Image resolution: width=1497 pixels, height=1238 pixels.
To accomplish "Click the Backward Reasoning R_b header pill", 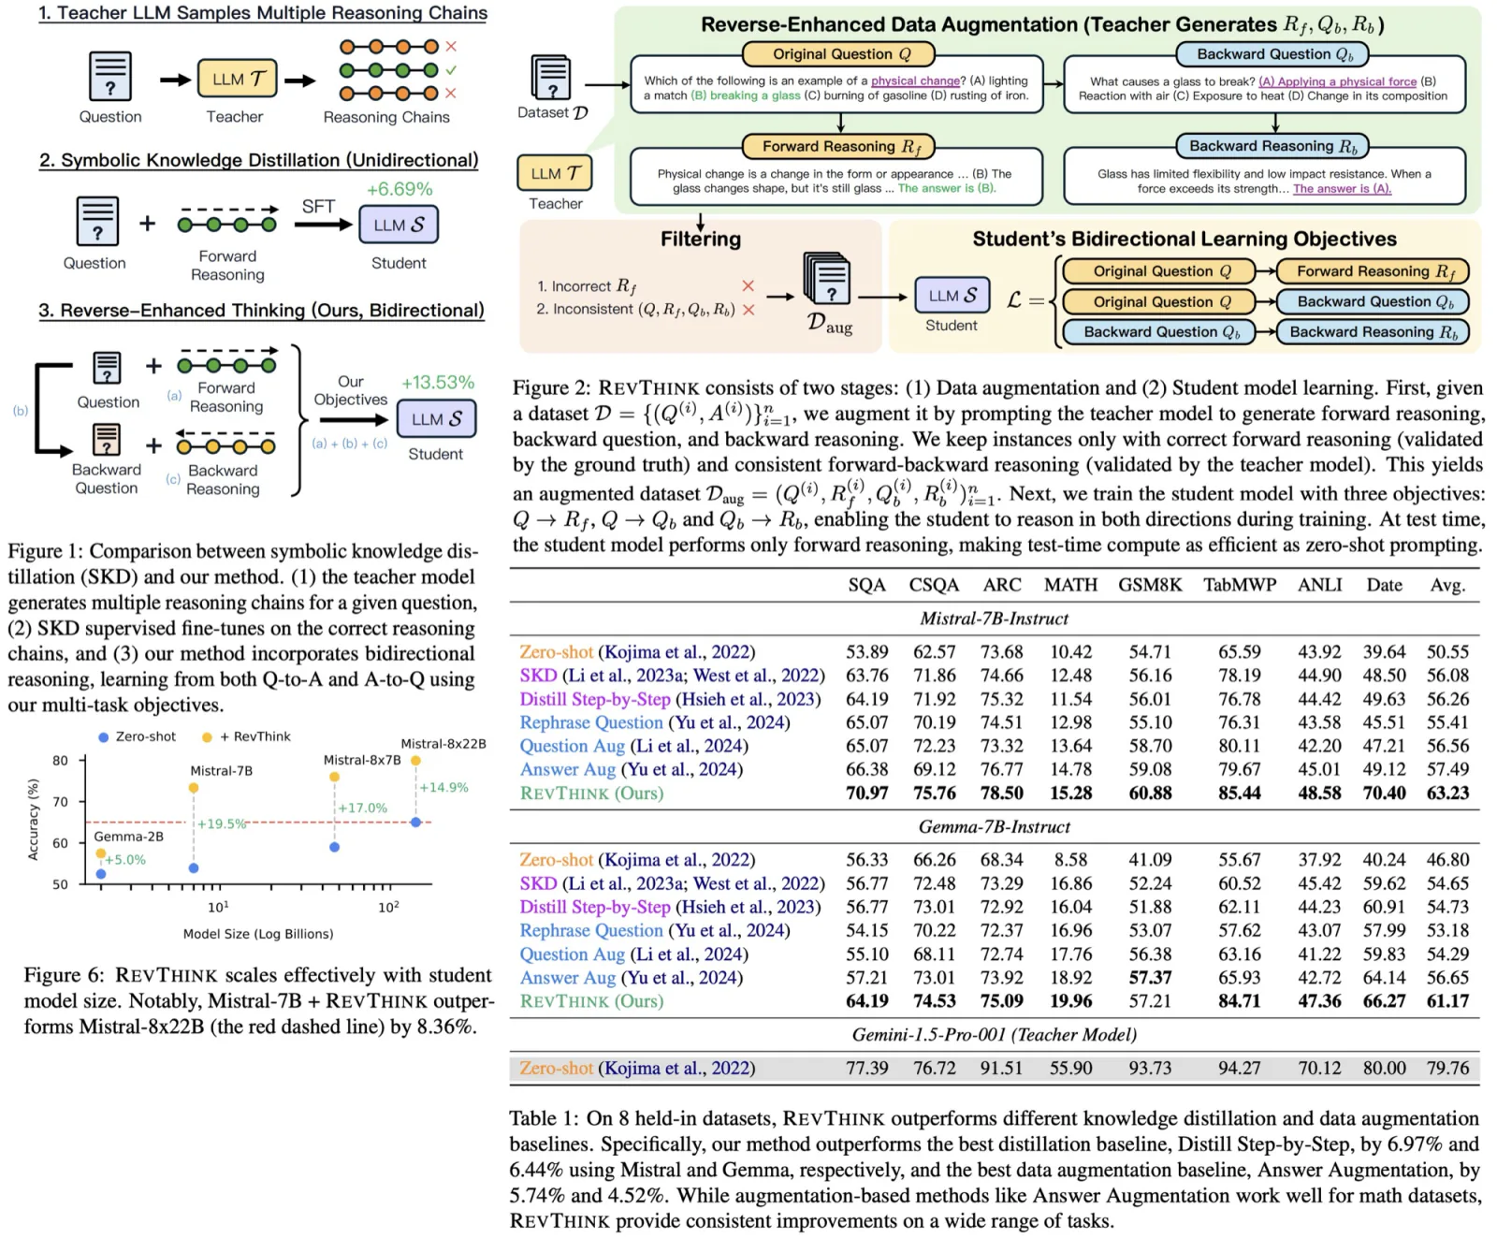I will pyautogui.click(x=1272, y=146).
